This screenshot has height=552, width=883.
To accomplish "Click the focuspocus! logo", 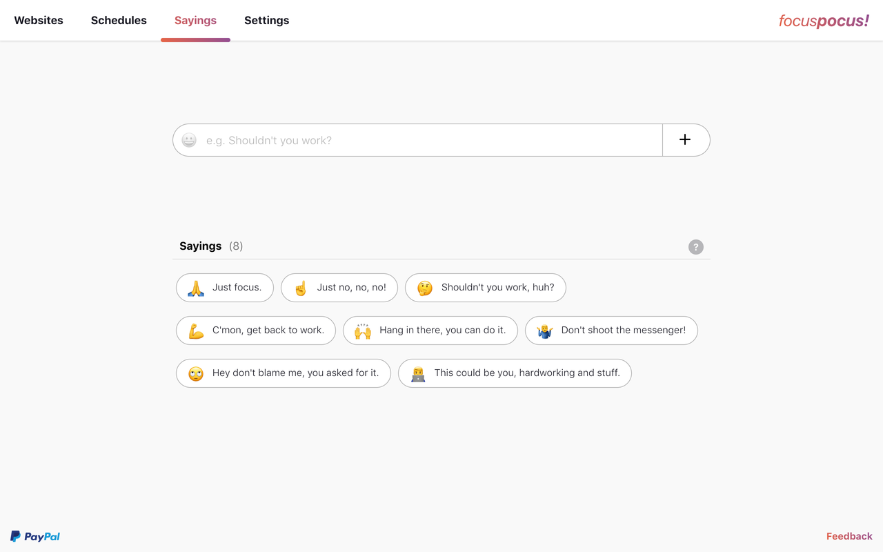I will coord(824,21).
